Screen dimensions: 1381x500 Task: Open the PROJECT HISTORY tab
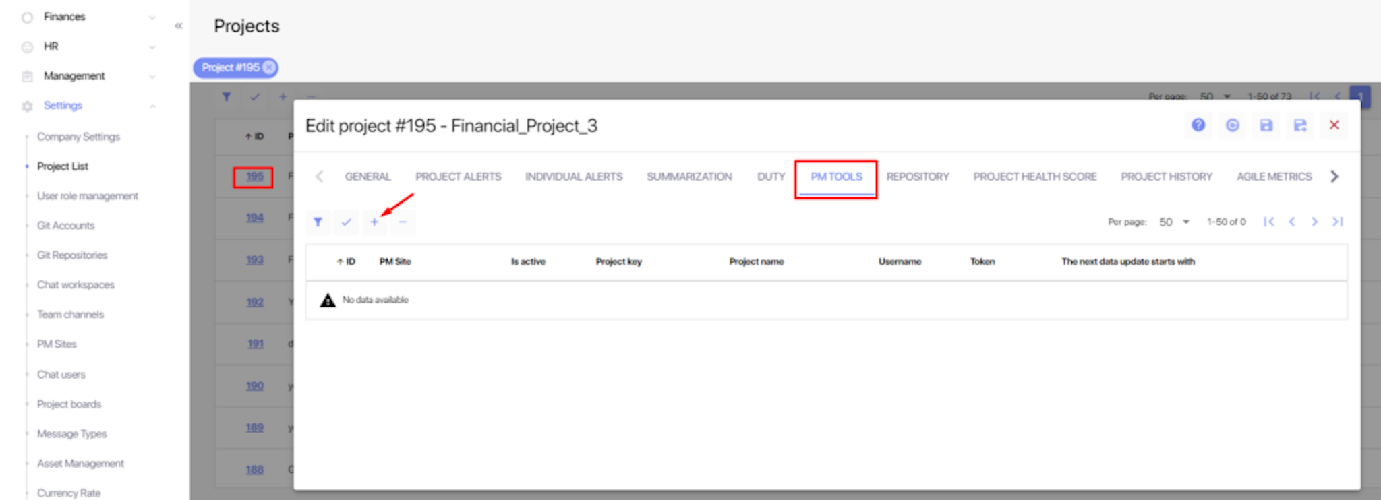[x=1167, y=177]
